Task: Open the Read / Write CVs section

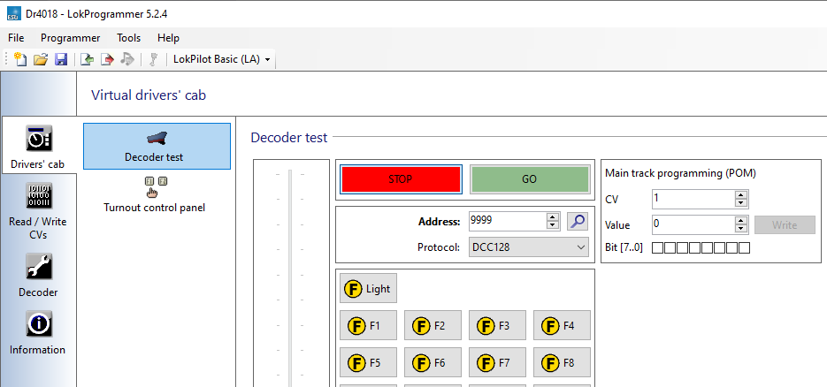Action: (38, 211)
